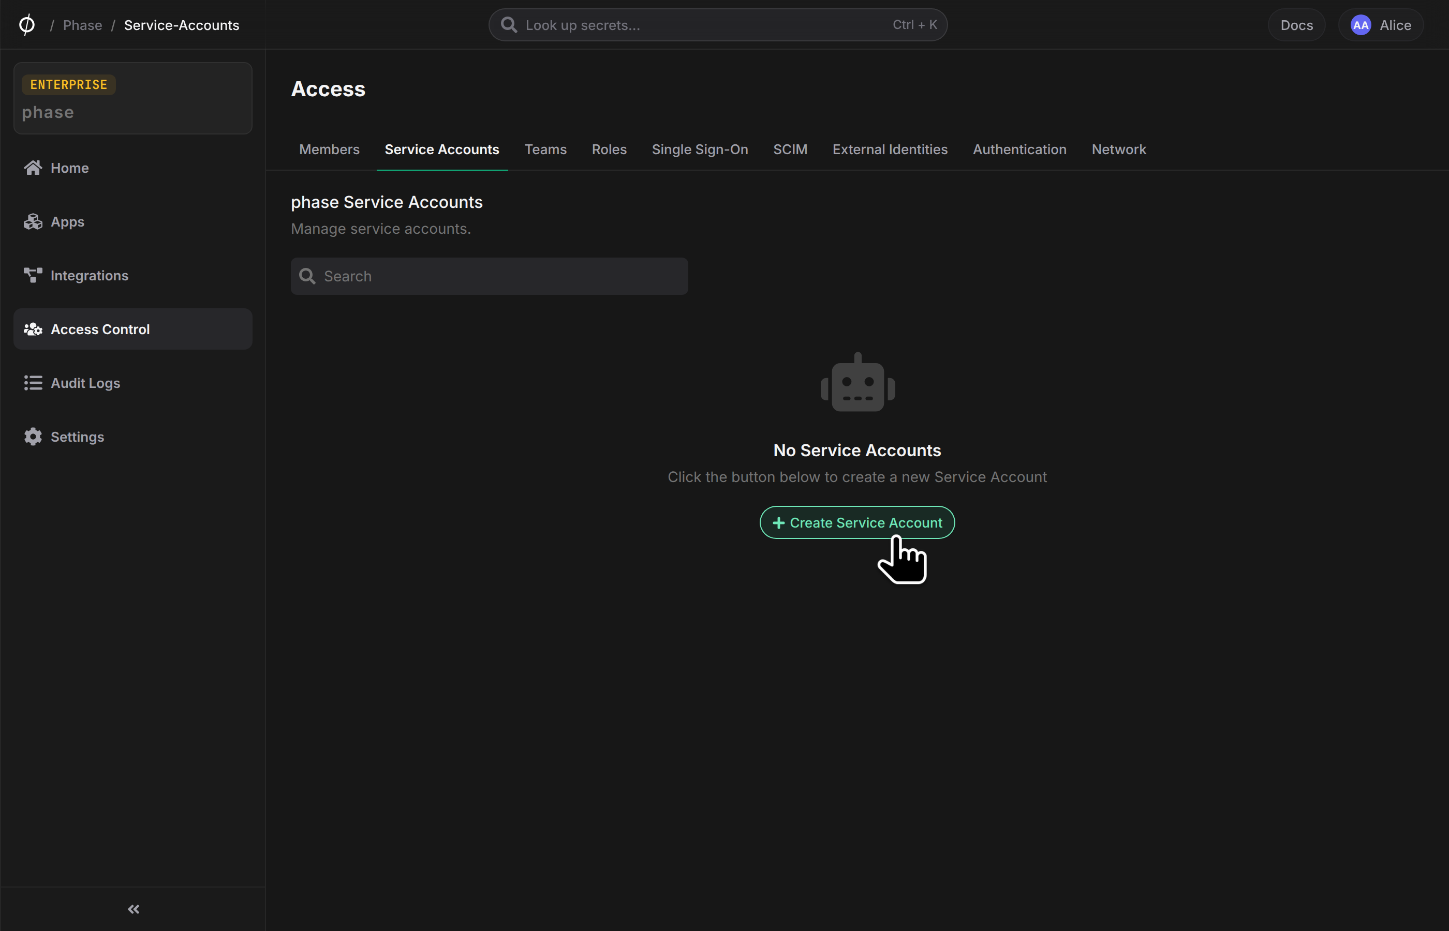This screenshot has width=1449, height=931.
Task: Switch to the SCIM tab
Action: click(790, 149)
